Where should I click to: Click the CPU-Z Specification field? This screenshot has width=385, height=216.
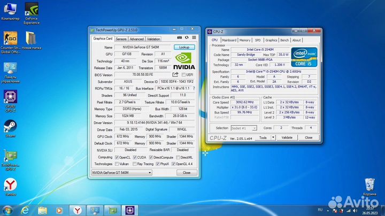[x=274, y=72]
